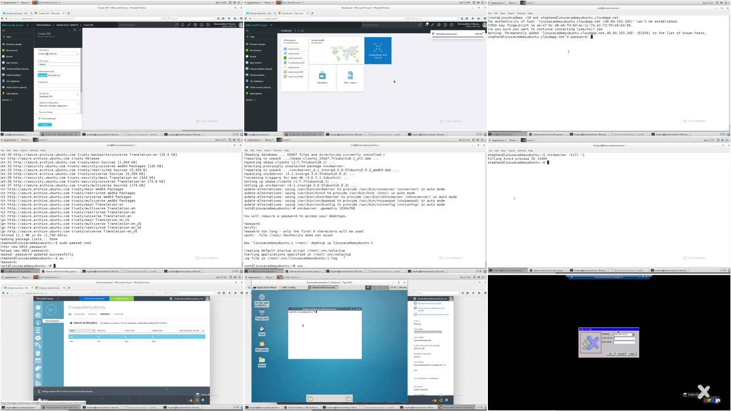Switch to DASHBOARD tab in classic portal
The height and width of the screenshot is (411, 731).
79,314
